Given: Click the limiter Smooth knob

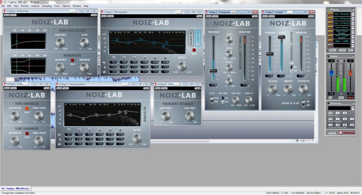Looking at the screenshot, I should pos(288,89).
